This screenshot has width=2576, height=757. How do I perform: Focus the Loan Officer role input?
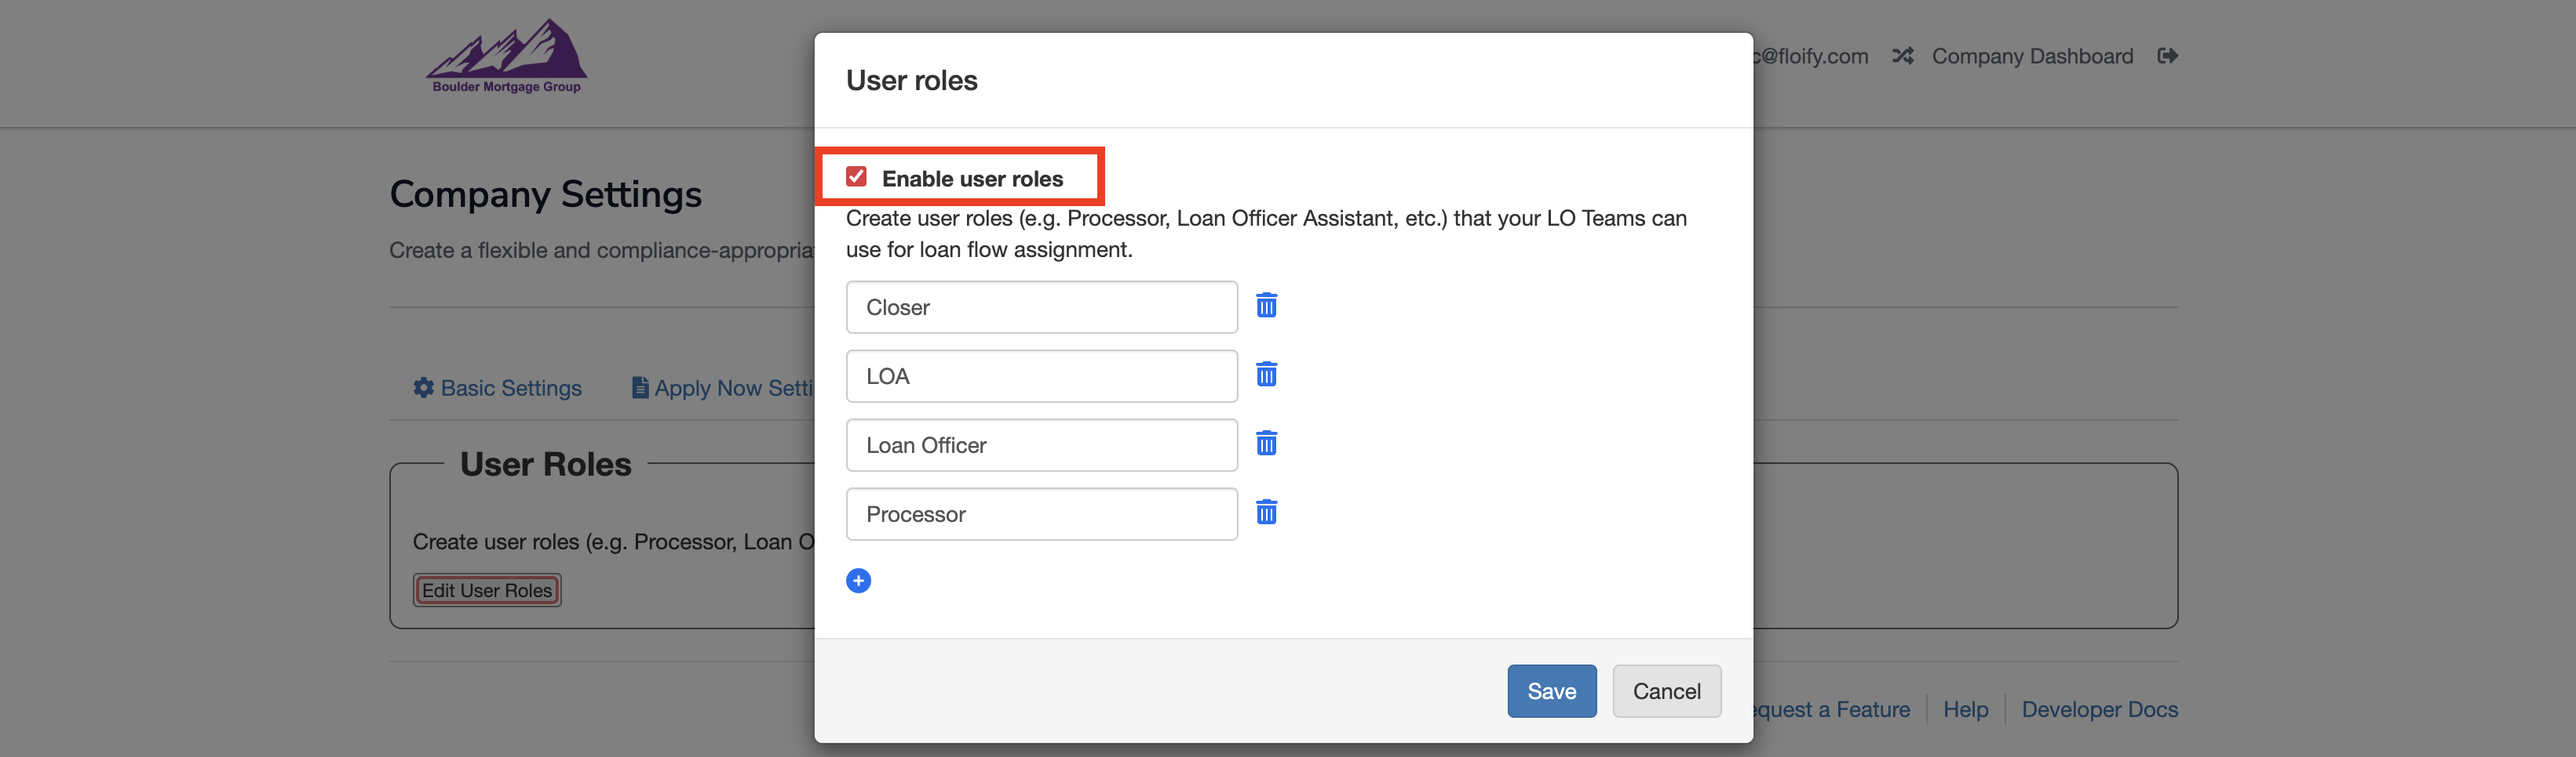pos(1041,445)
